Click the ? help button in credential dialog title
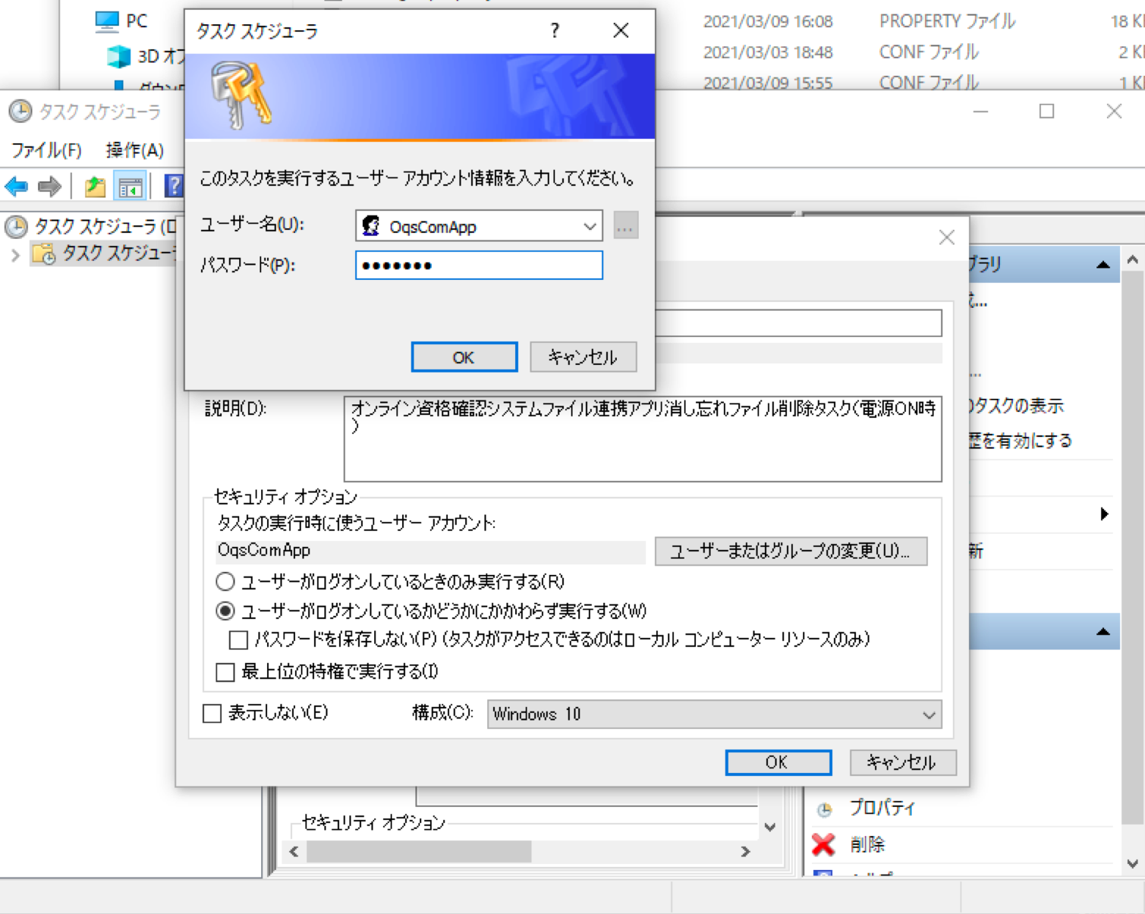The image size is (1145, 914). pyautogui.click(x=555, y=31)
